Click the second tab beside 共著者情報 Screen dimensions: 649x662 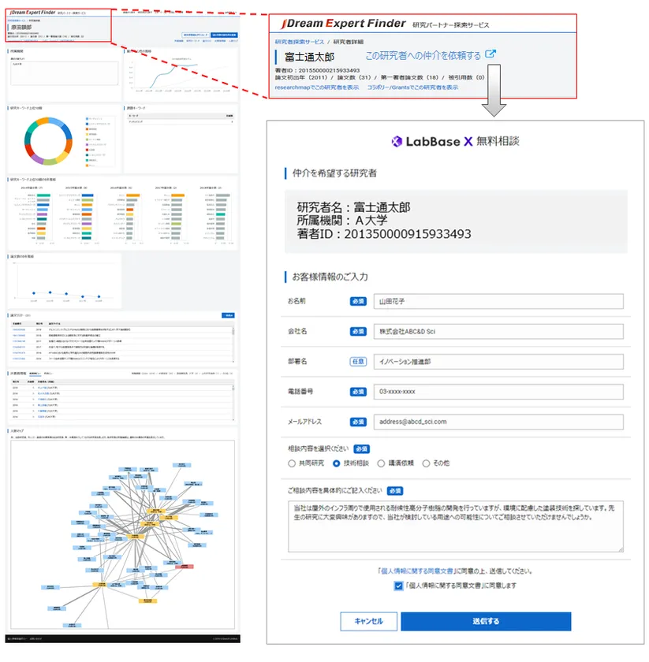coord(48,374)
